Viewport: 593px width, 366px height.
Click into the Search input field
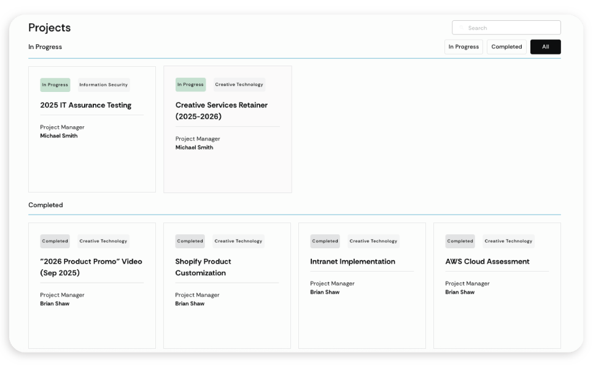click(x=511, y=28)
